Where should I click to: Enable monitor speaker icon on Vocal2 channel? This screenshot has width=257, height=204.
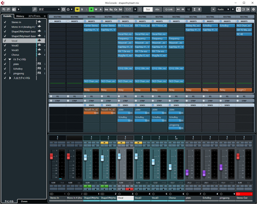(138, 189)
